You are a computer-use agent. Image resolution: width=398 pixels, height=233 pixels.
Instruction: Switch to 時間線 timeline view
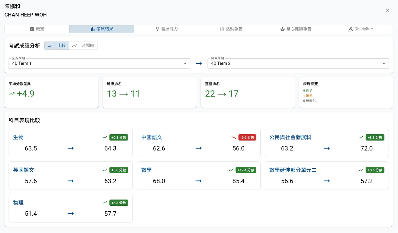pos(83,46)
